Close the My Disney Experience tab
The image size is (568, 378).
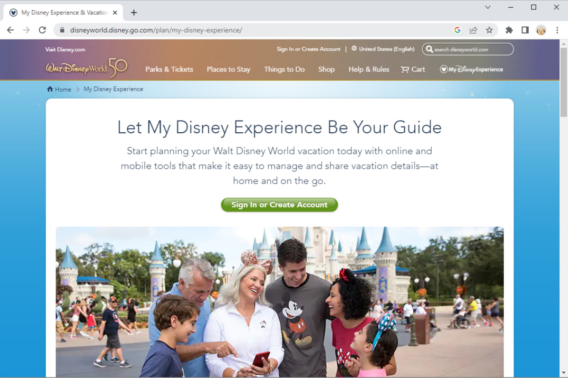click(x=115, y=13)
